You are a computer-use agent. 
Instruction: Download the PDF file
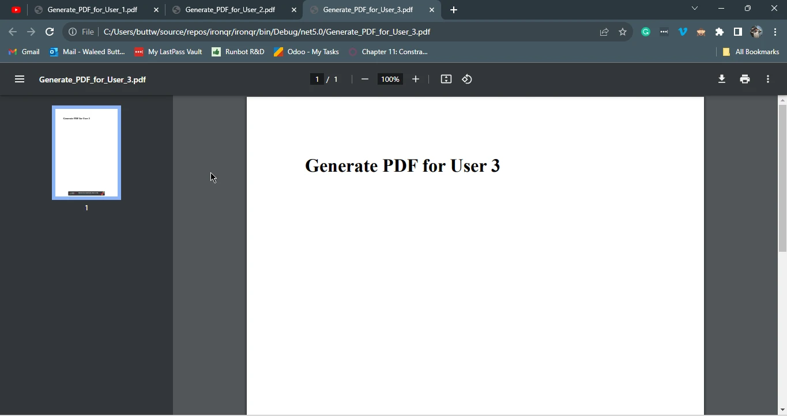click(x=722, y=80)
